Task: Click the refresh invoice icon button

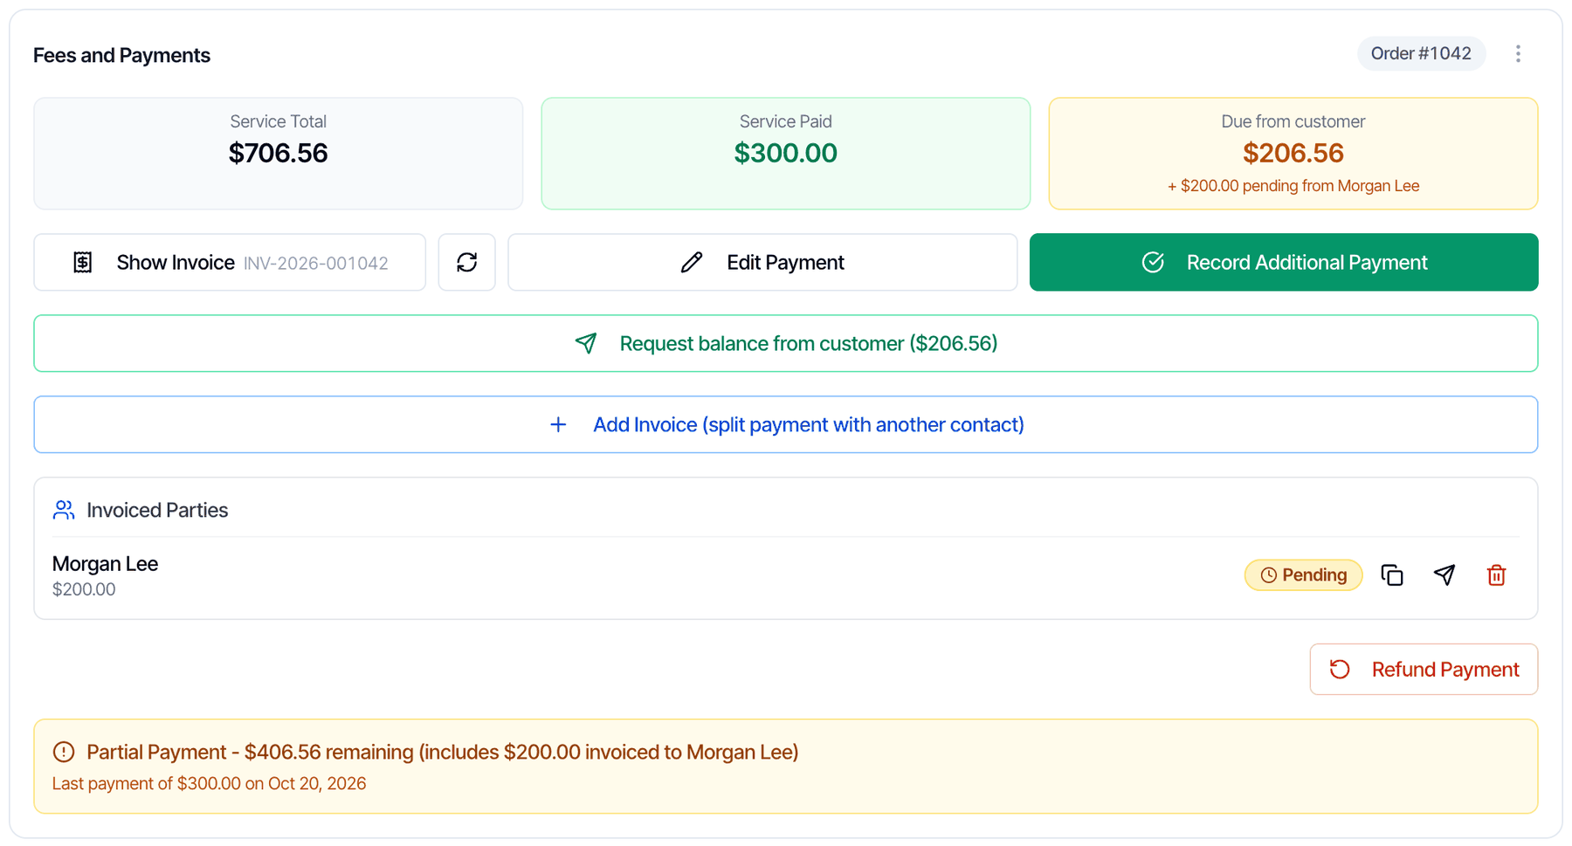Action: click(x=466, y=262)
